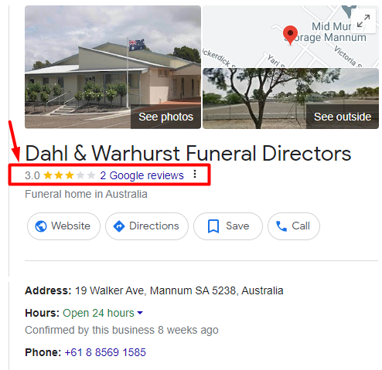Open the See outside street view
Viewport: 382px width, 370px height.
point(343,117)
